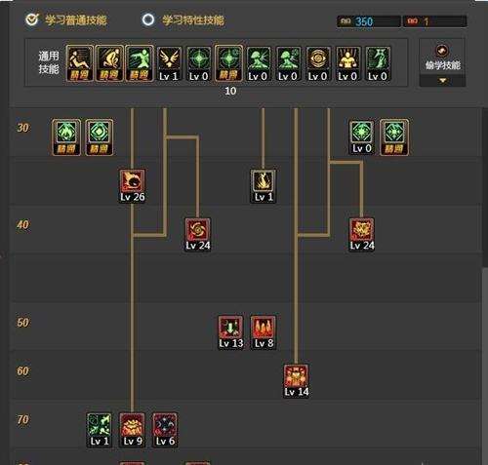The width and height of the screenshot is (488, 465).
Task: Click the Lv 13 skill with green arrow
Action: [x=230, y=332]
